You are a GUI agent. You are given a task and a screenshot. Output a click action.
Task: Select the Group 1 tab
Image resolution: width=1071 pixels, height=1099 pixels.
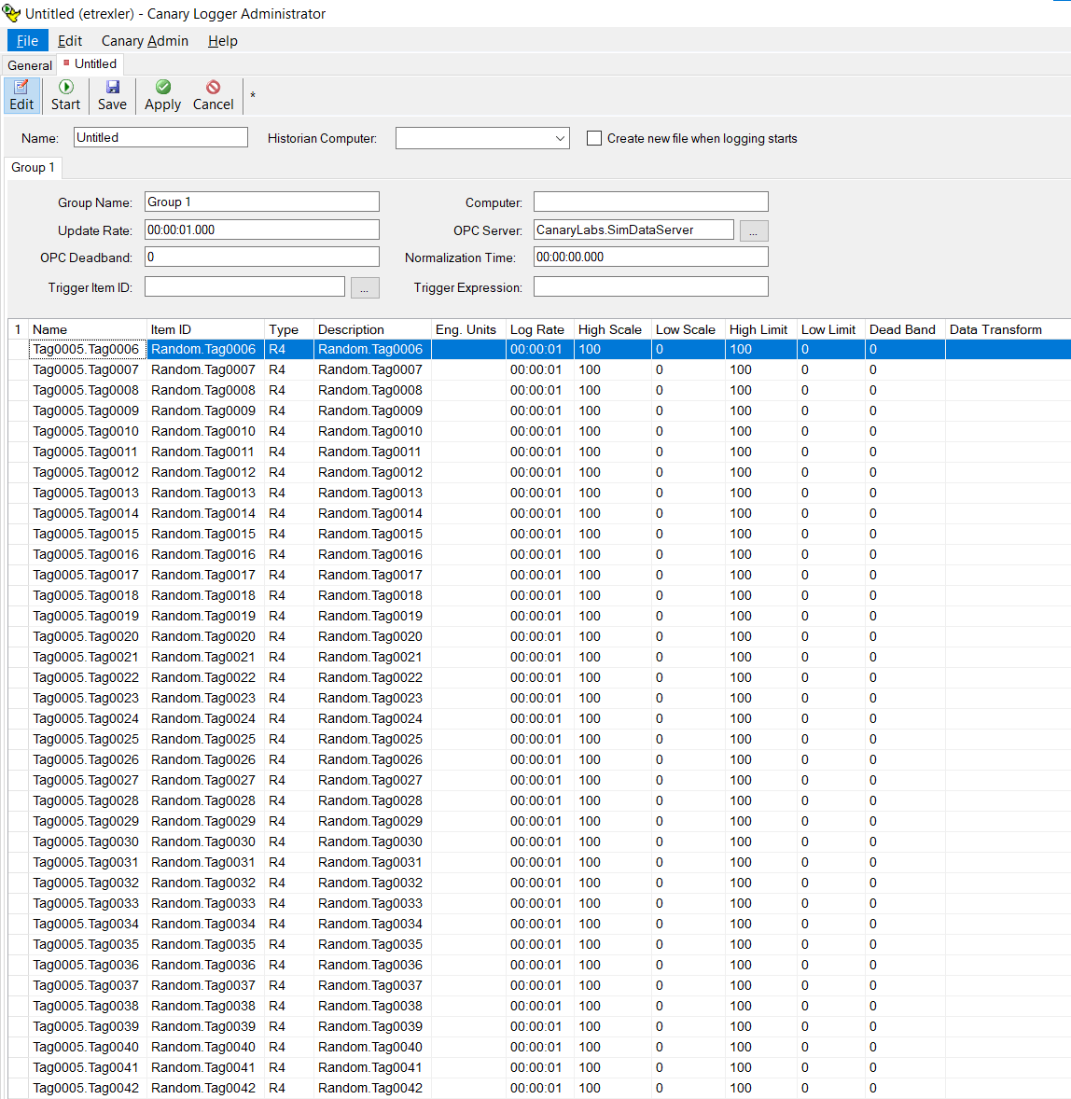[33, 167]
